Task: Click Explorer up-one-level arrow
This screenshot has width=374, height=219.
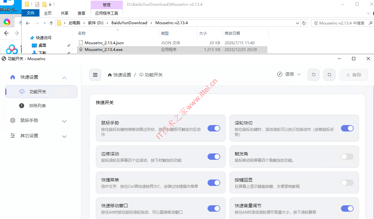Action: pyautogui.click(x=51, y=23)
